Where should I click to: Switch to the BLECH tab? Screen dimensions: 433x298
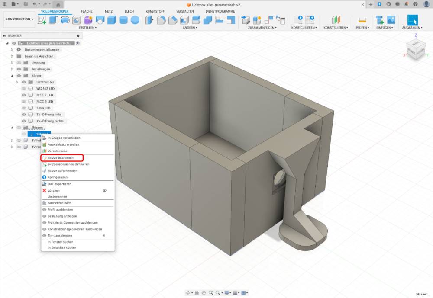129,11
